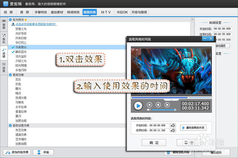
Task: Select the 艺术编织 effect
Action: (x=21, y=139)
